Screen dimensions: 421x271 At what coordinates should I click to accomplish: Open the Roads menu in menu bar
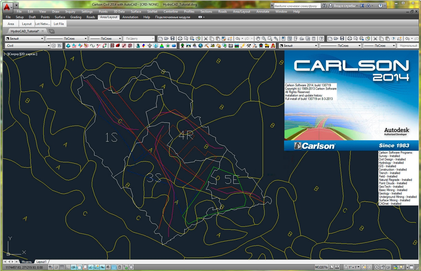click(x=222, y=12)
